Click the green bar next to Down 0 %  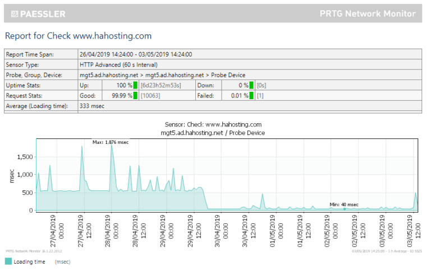pyautogui.click(x=251, y=85)
